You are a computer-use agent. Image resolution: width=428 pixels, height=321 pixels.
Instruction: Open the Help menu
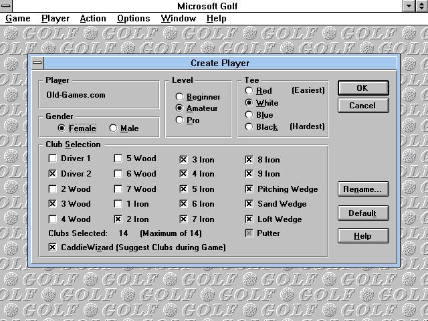coord(216,19)
